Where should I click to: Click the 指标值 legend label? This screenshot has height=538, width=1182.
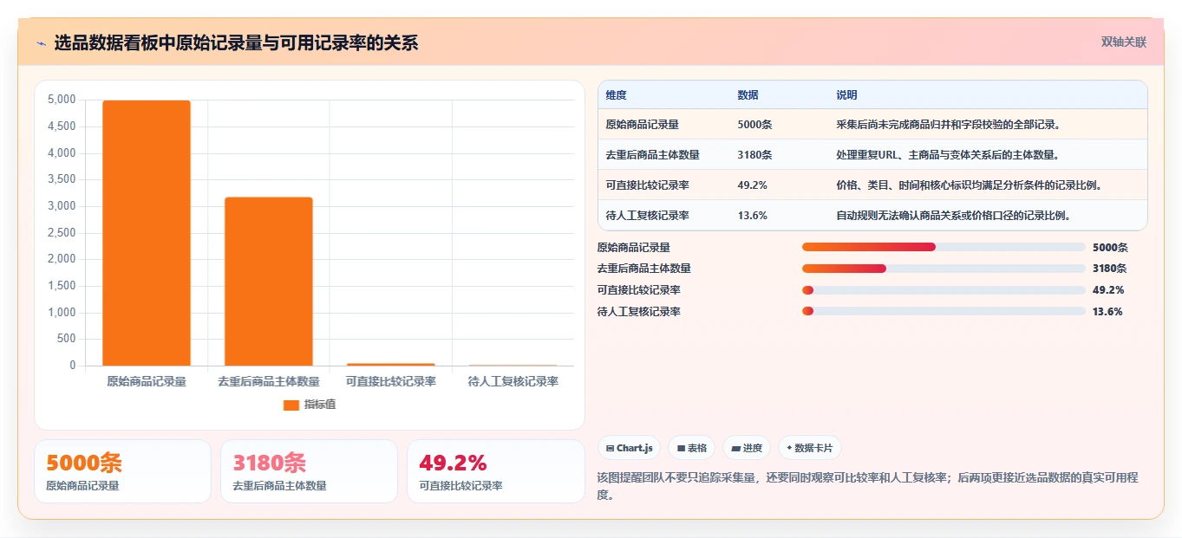(320, 405)
